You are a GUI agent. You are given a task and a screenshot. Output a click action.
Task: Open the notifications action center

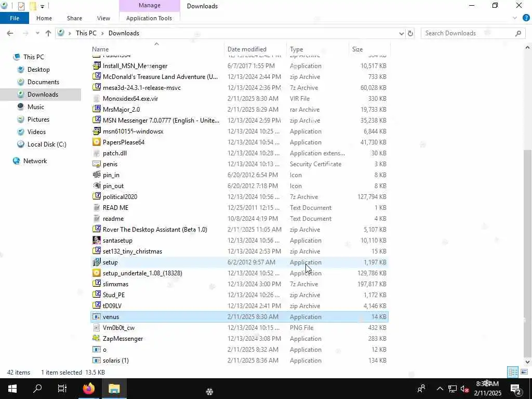coord(516,389)
